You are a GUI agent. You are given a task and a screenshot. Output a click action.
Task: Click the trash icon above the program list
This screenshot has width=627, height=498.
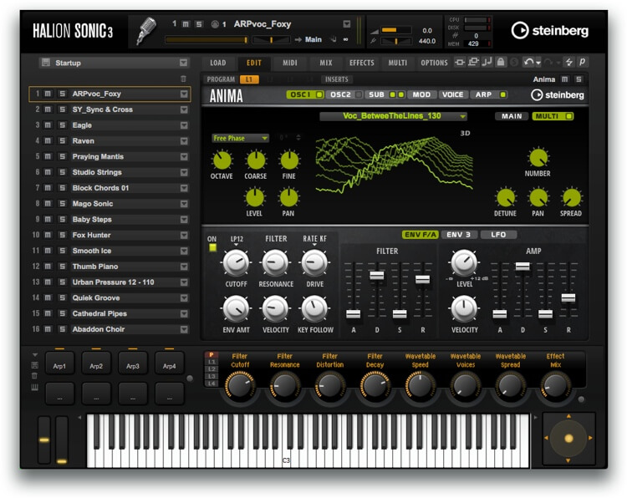point(183,79)
